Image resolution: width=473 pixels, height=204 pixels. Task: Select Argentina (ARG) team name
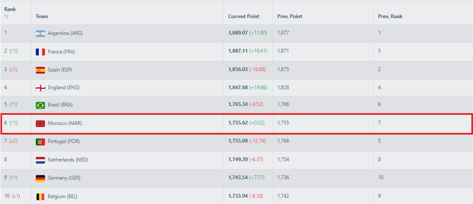[x=65, y=34]
